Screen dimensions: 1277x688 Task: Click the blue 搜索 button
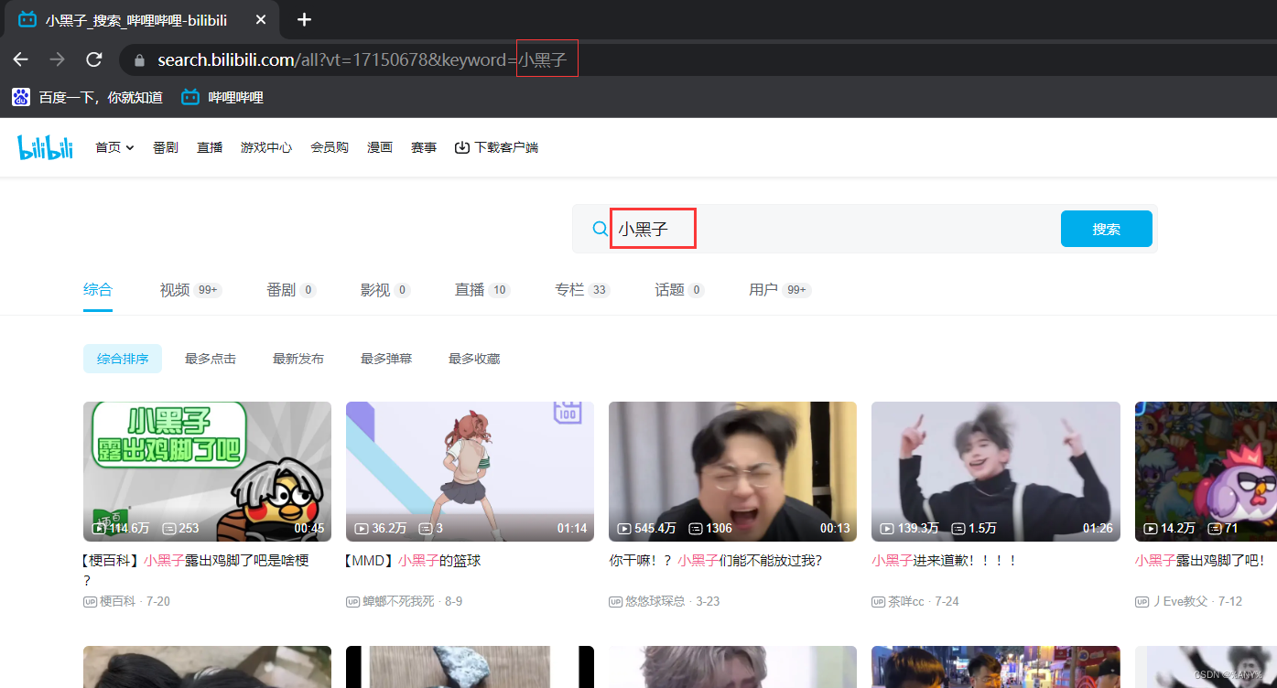pyautogui.click(x=1106, y=229)
